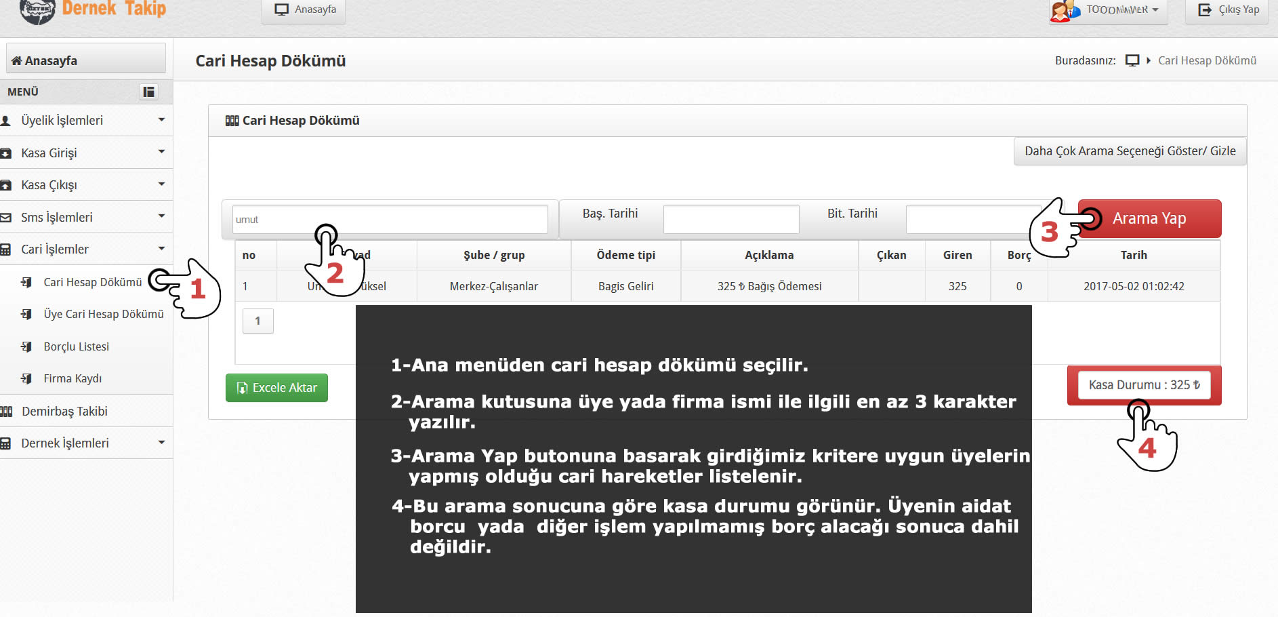Toggle Daha Çok Arama Seçeneği Göster/Gizle

1130,151
